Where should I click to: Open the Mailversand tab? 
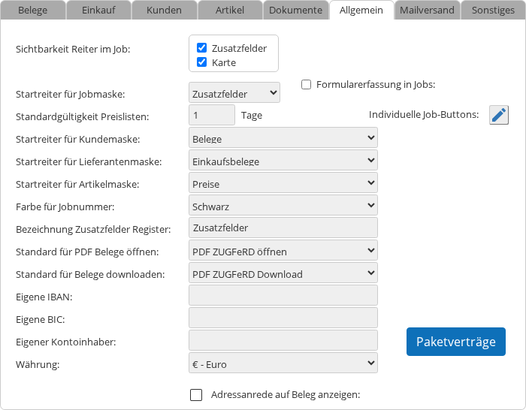click(427, 11)
